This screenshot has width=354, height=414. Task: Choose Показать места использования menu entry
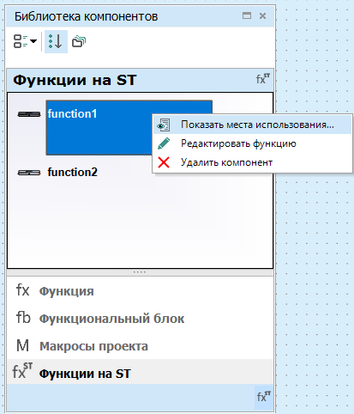pyautogui.click(x=252, y=125)
